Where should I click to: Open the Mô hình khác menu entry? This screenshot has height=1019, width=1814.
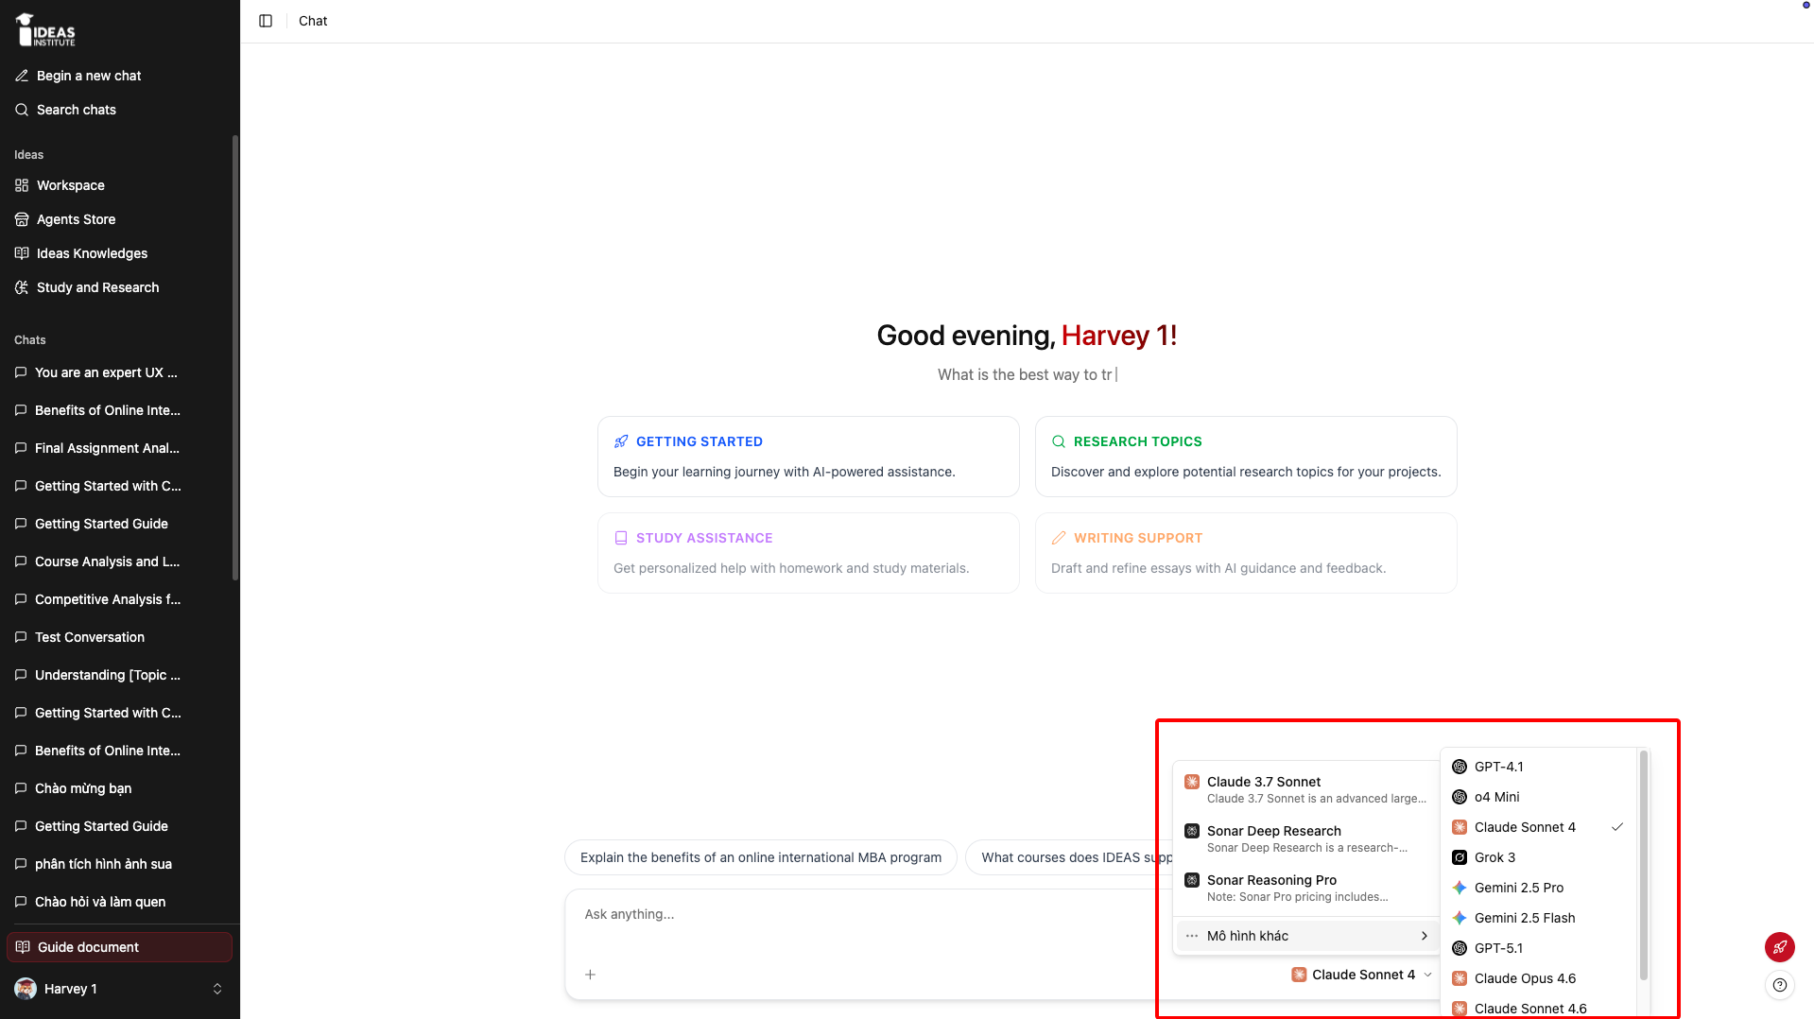[x=1307, y=936]
